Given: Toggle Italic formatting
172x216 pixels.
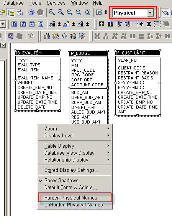Looking at the screenshot, I should point(23,24).
